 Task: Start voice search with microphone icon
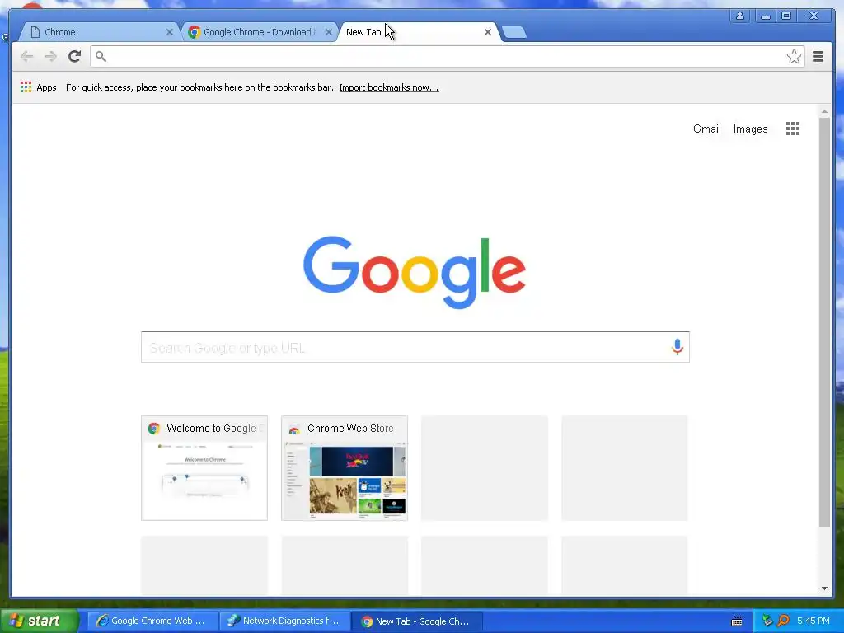point(678,347)
